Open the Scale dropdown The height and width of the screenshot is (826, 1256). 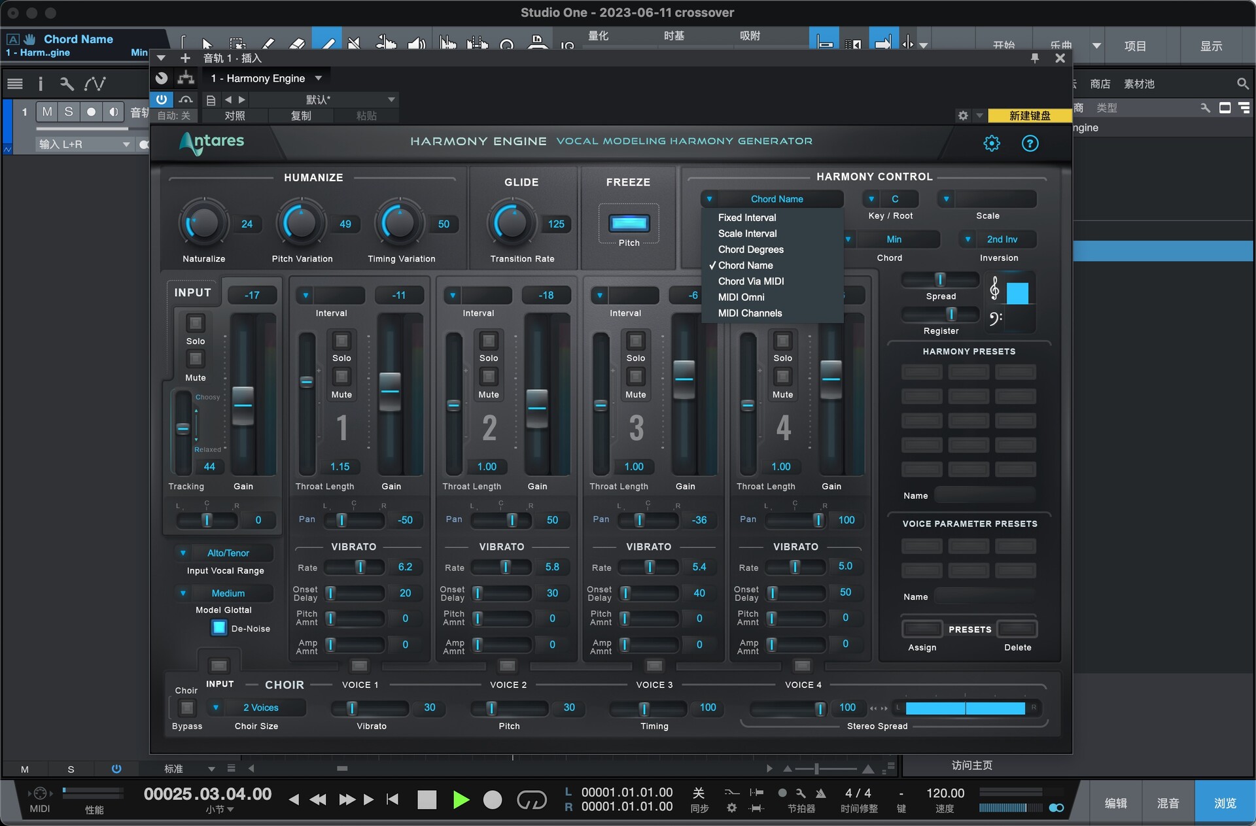pyautogui.click(x=988, y=199)
